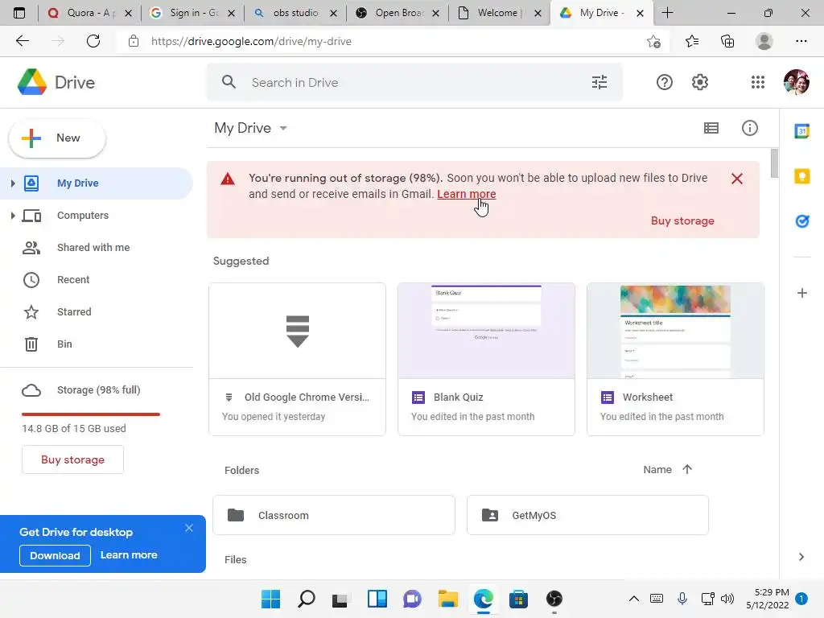Click the browser address bar URL
Screen dimensions: 824x618
tap(251, 41)
